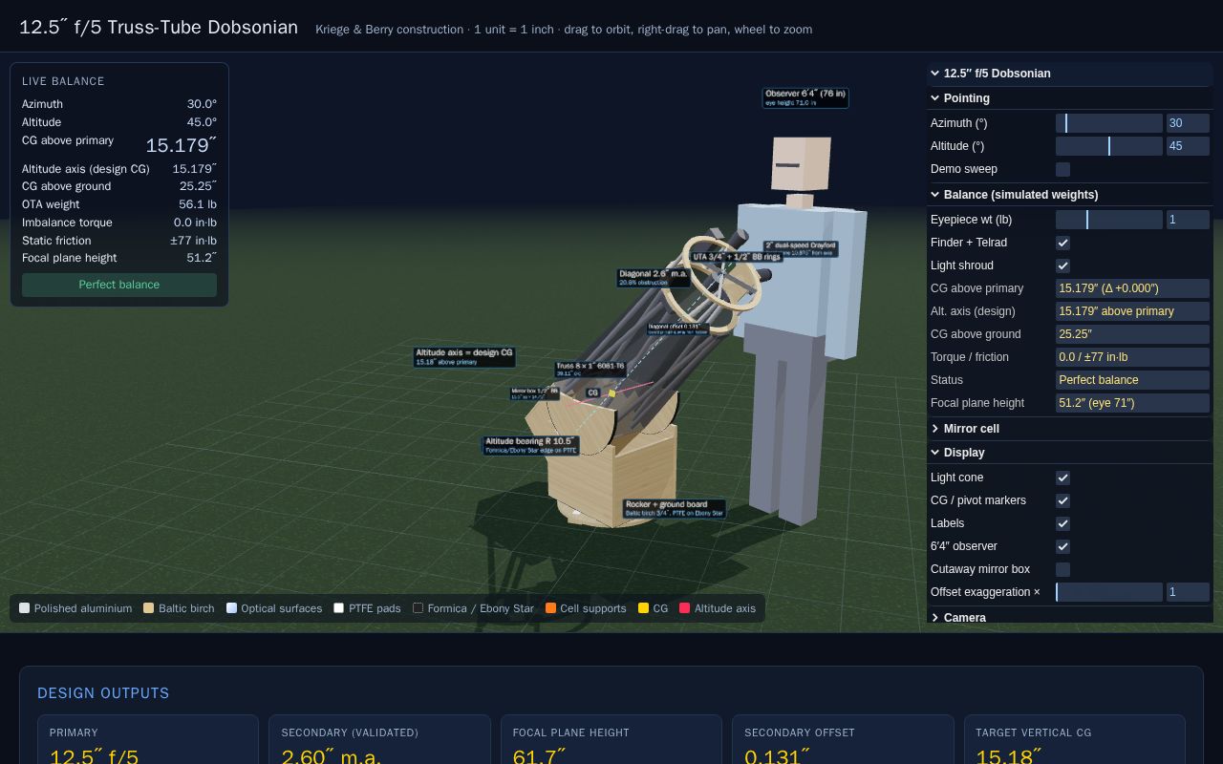The width and height of the screenshot is (1223, 764).
Task: Click the Altitude bearing R 10.5″ label
Action: click(530, 446)
